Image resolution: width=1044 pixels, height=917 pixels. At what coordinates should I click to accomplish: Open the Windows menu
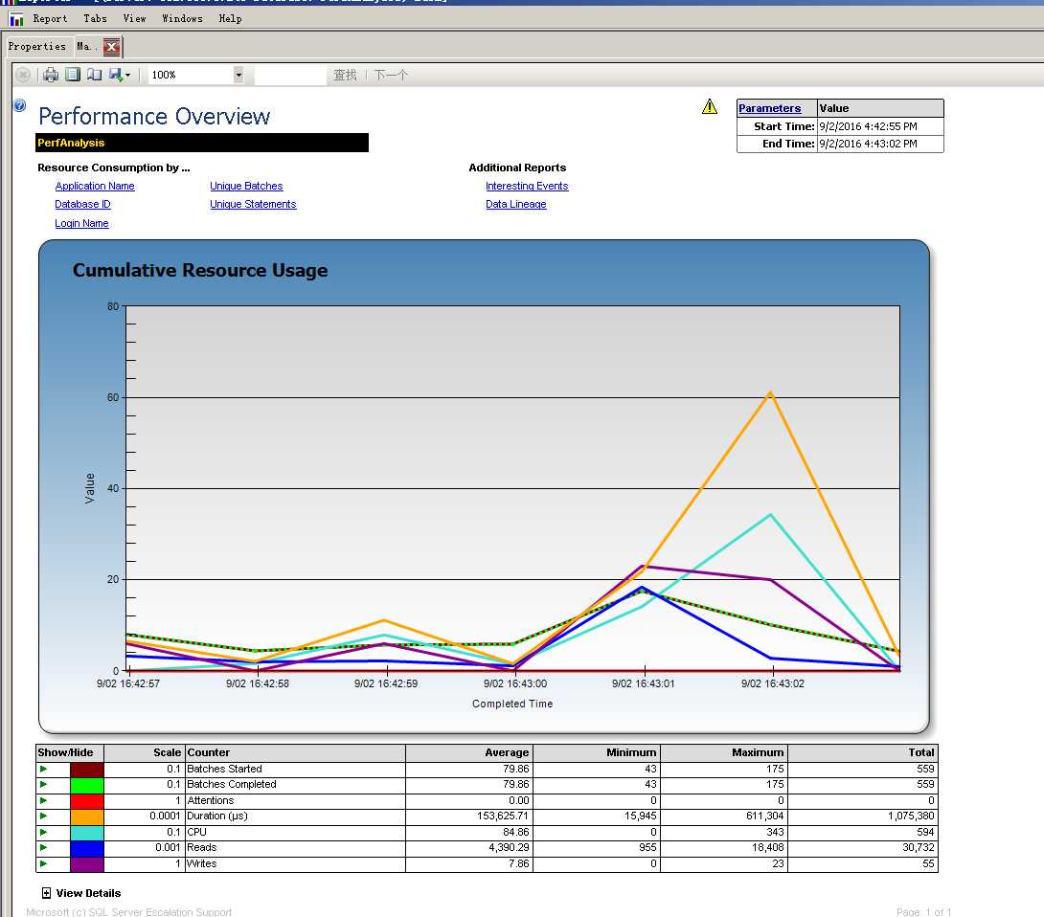pos(182,18)
